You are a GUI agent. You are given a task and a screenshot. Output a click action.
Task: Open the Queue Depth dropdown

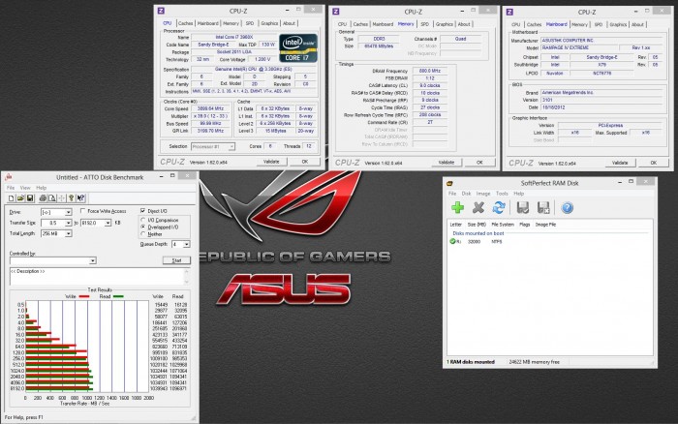coord(186,244)
